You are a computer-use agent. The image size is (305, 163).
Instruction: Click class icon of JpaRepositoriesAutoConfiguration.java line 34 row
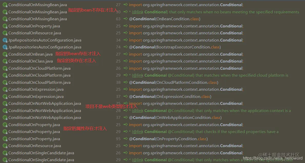coord(5,40)
